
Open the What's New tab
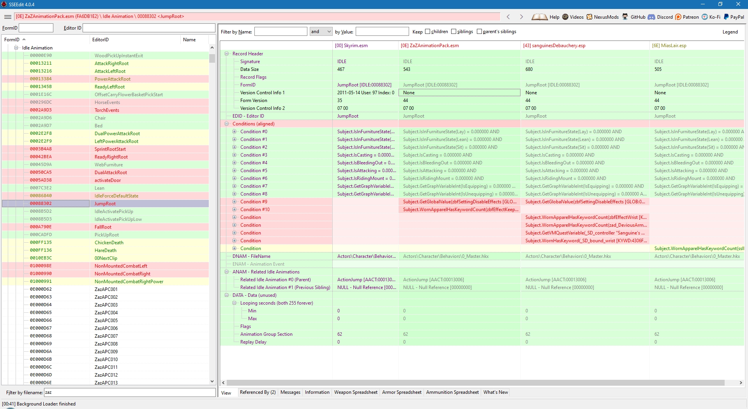point(496,392)
